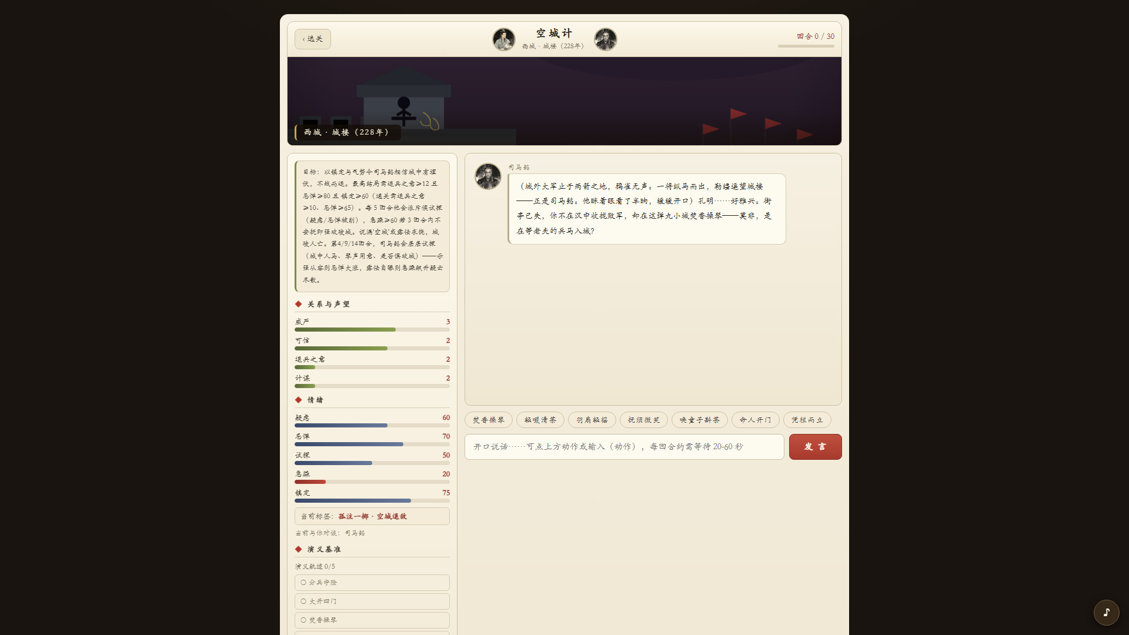Click Sima Yi's portrait in the header
This screenshot has width=1129, height=635.
click(605, 39)
